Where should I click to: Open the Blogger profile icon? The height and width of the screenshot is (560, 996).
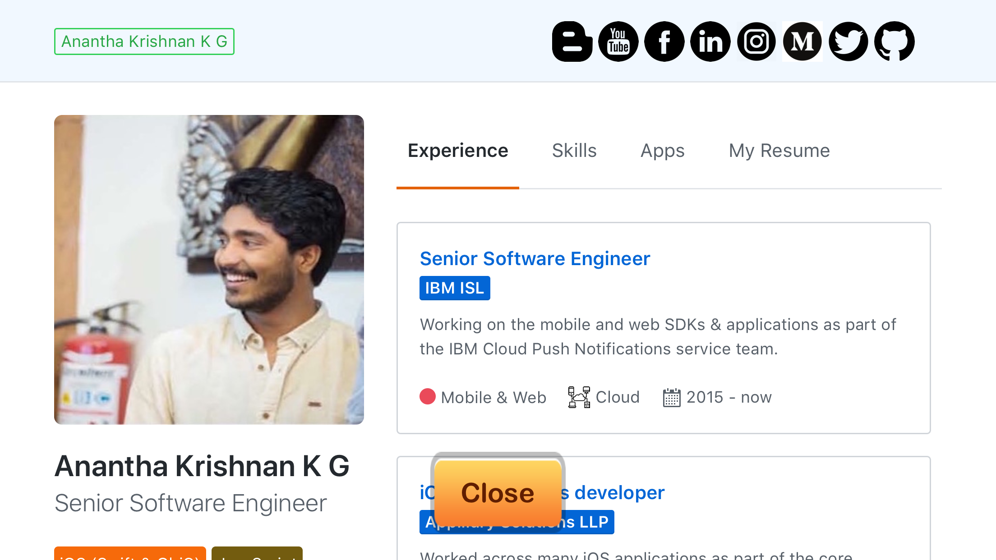pyautogui.click(x=572, y=41)
